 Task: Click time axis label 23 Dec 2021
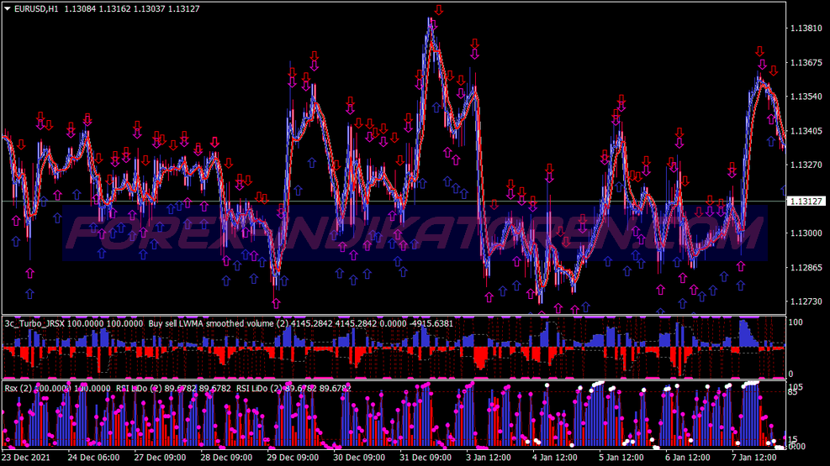tap(26, 457)
